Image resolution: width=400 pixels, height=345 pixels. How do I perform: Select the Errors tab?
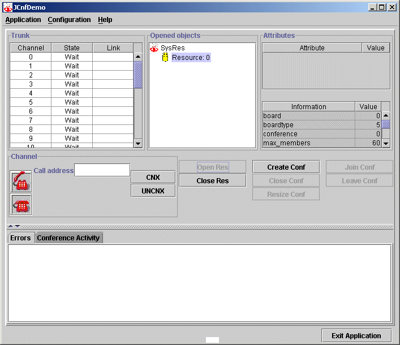[x=21, y=238]
